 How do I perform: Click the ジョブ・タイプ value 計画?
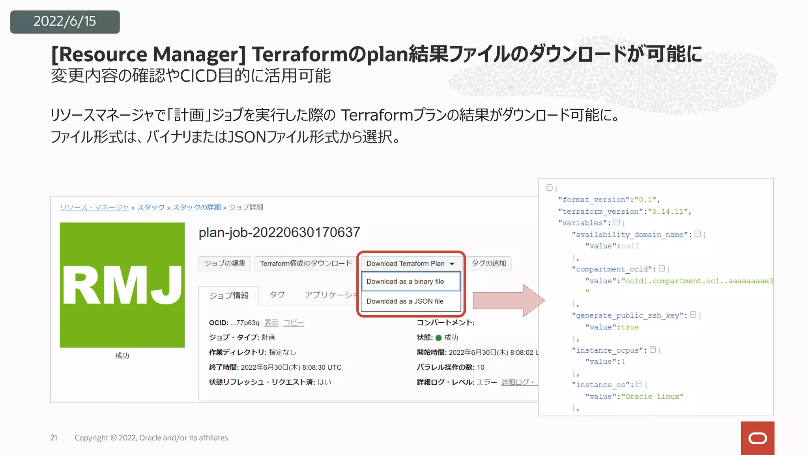(x=269, y=338)
